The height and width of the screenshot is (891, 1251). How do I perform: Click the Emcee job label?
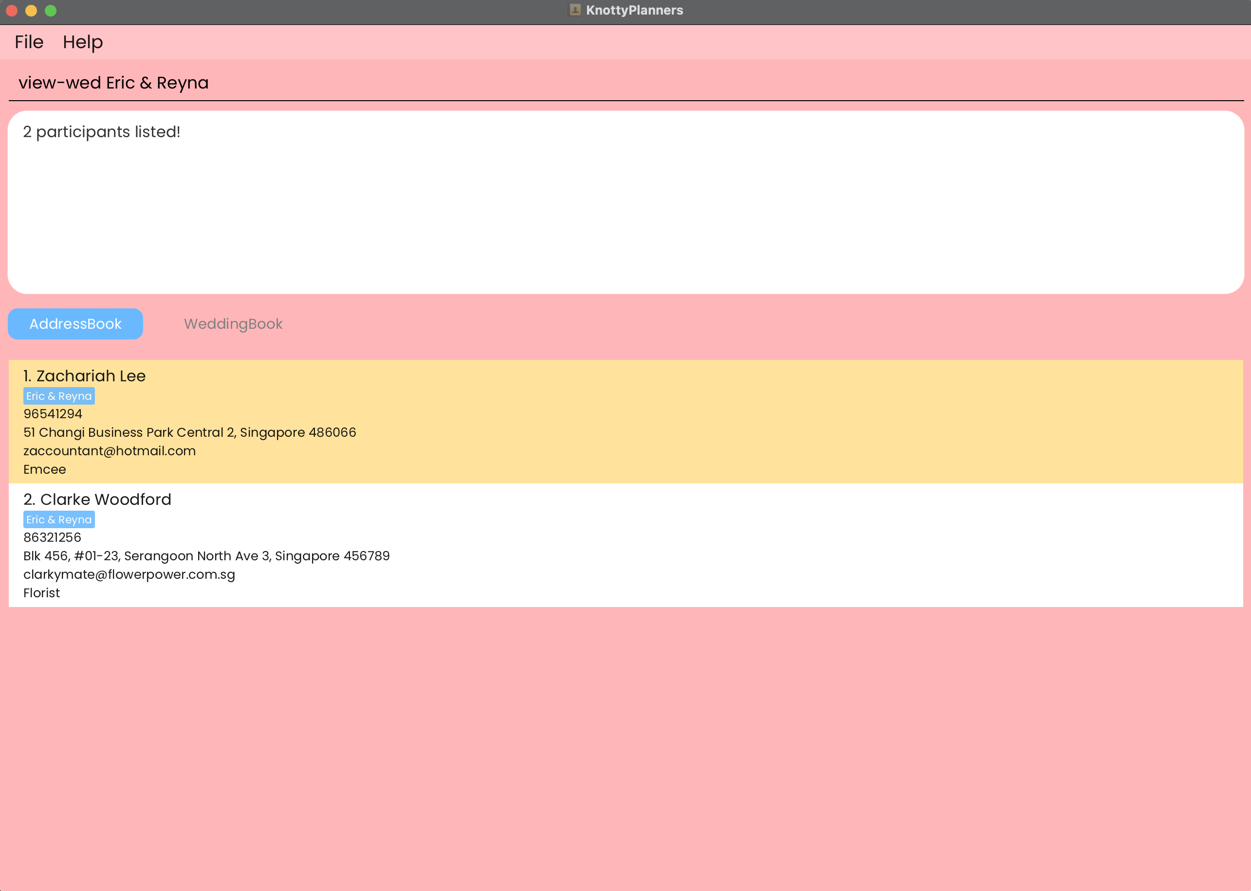pos(44,470)
